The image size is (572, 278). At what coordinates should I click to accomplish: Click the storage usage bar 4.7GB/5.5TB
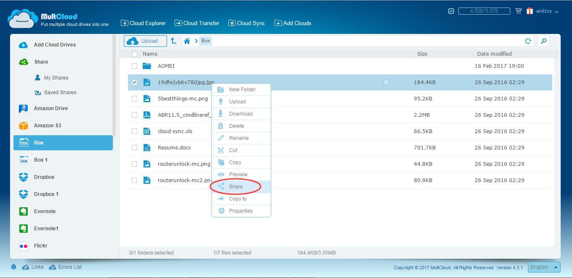484,11
